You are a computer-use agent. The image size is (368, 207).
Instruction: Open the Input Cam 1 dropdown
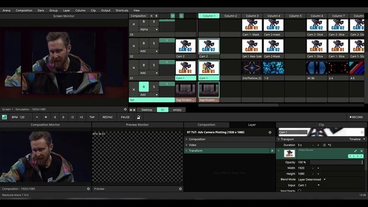click(x=309, y=185)
